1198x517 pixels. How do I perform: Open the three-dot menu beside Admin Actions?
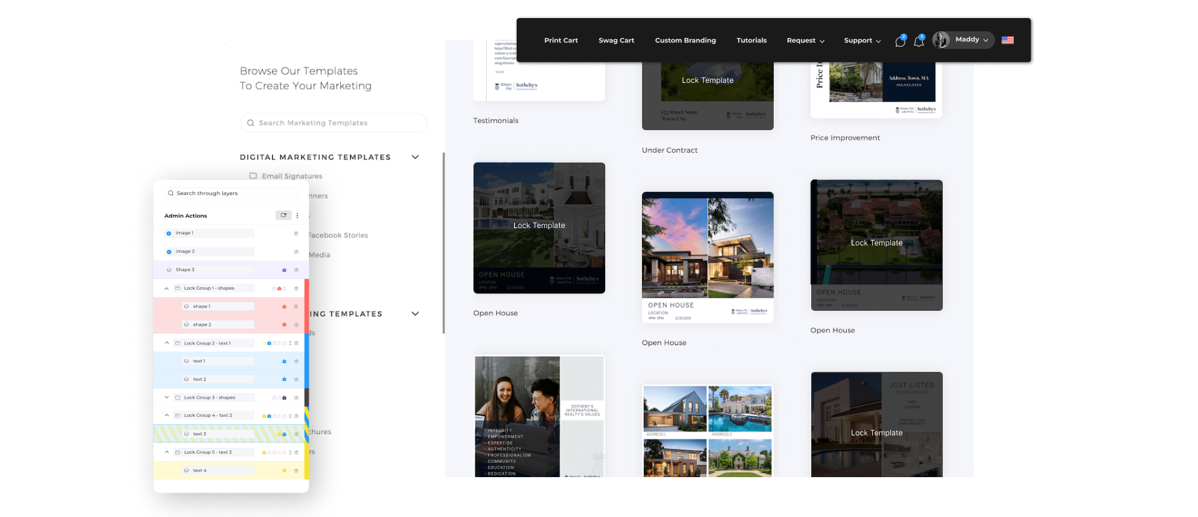point(297,216)
